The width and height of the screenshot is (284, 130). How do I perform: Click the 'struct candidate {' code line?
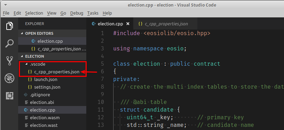150,109
